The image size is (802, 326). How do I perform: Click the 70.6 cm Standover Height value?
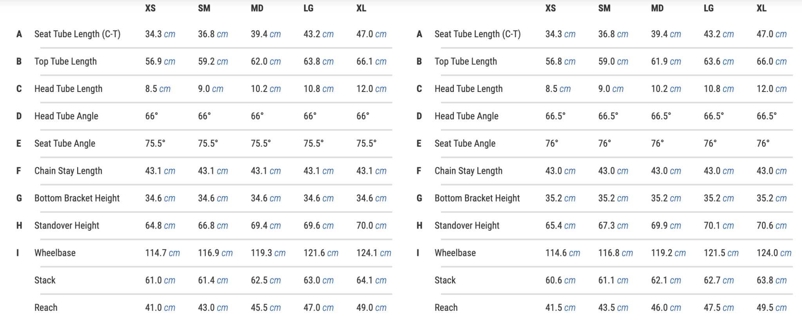point(771,226)
